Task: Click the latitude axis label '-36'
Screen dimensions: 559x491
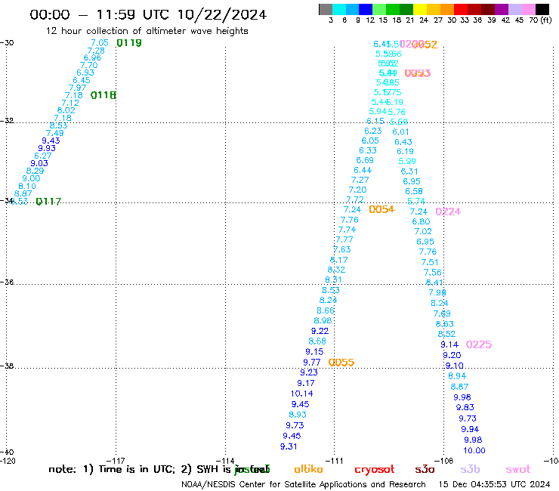Action: coord(7,283)
